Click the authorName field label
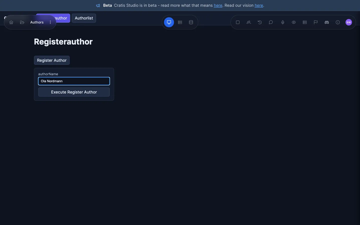The width and height of the screenshot is (360, 225). click(48, 74)
